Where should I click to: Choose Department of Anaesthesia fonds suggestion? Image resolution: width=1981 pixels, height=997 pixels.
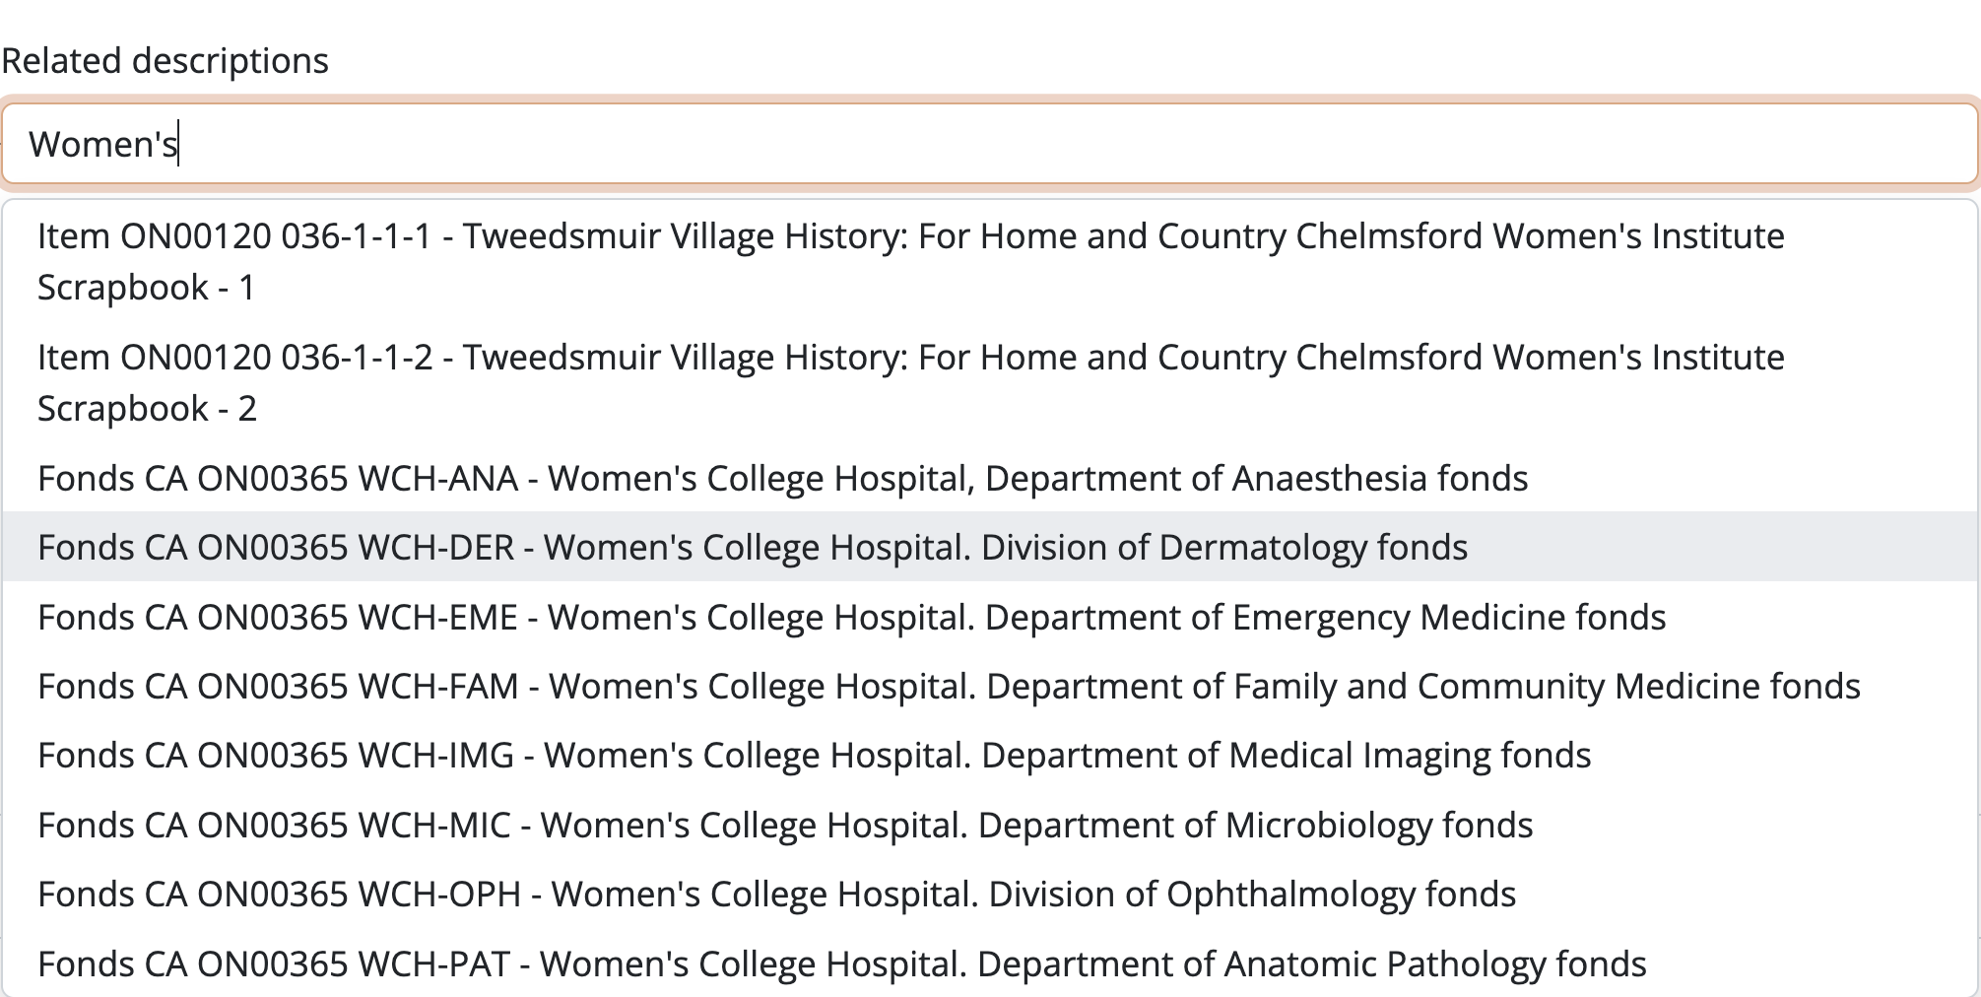coord(782,478)
